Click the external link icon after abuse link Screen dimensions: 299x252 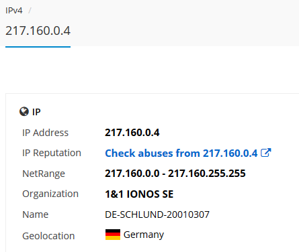(x=266, y=153)
